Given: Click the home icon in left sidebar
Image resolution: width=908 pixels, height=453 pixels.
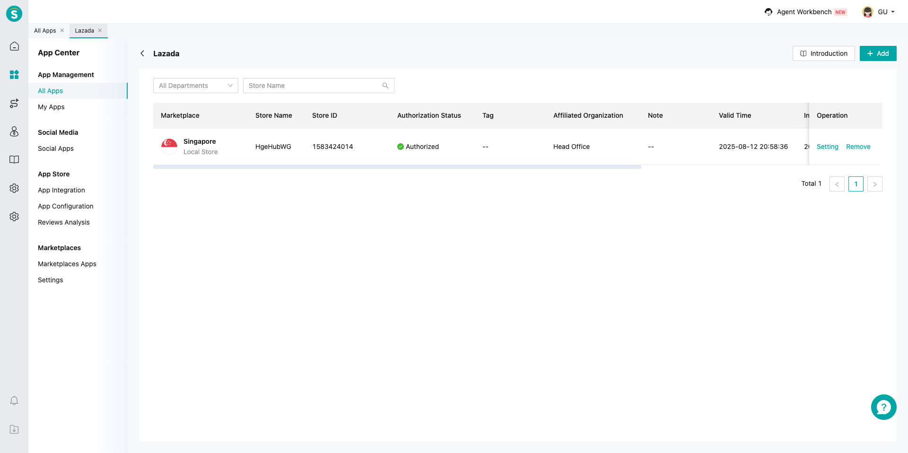Looking at the screenshot, I should click(14, 46).
